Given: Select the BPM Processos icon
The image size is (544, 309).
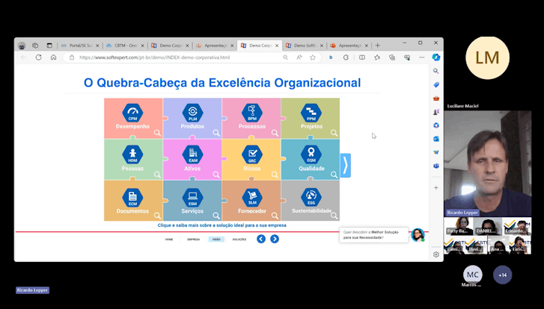Looking at the screenshot, I should (x=251, y=113).
